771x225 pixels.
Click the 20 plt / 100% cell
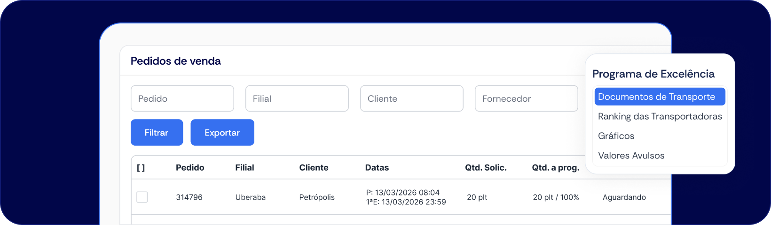click(556, 197)
